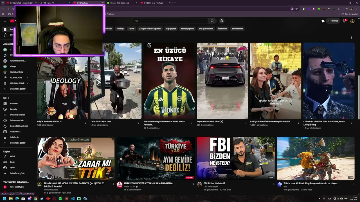The height and width of the screenshot is (202, 360).
Task: Select the Son yüklenenler filter chip
Action: [206, 29]
